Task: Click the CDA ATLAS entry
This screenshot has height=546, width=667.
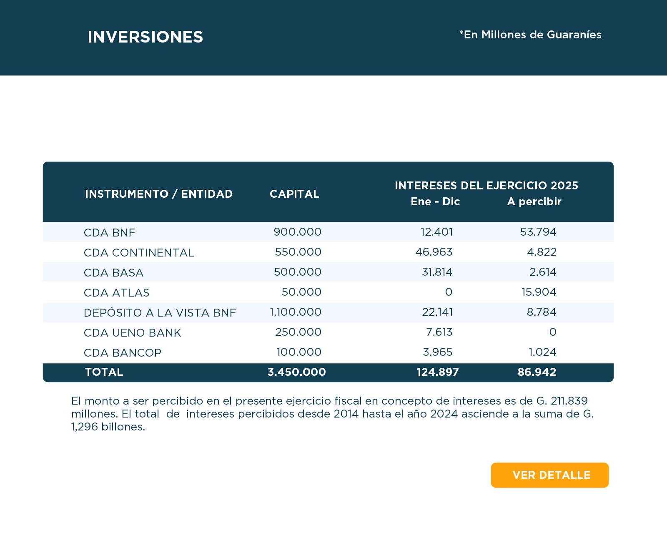Action: (x=116, y=292)
